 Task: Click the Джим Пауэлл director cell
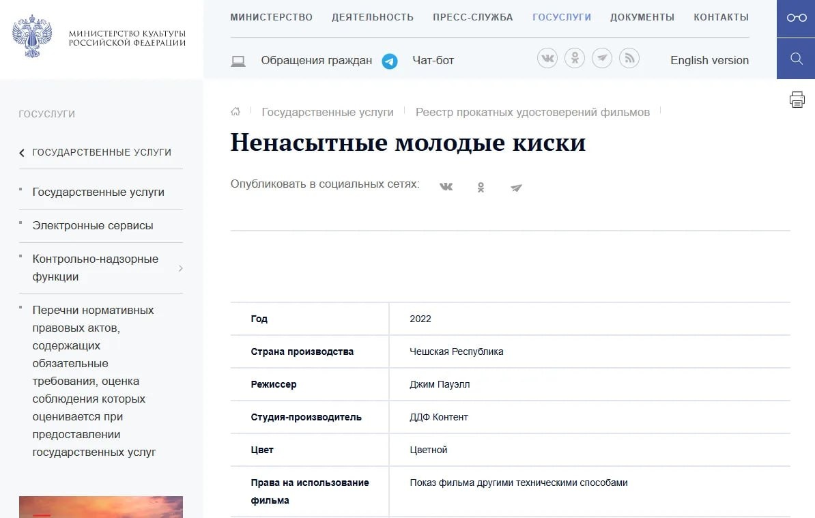pyautogui.click(x=440, y=384)
